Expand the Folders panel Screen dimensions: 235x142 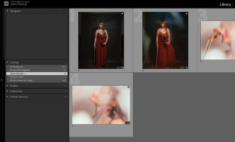(x=7, y=86)
